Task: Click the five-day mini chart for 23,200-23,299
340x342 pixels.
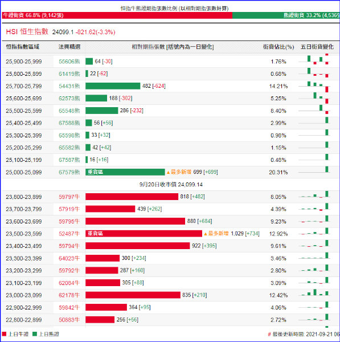Action: point(314,268)
